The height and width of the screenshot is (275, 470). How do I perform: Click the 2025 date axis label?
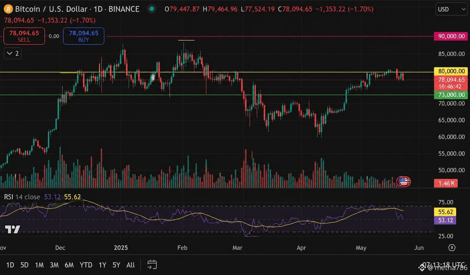[121, 248]
